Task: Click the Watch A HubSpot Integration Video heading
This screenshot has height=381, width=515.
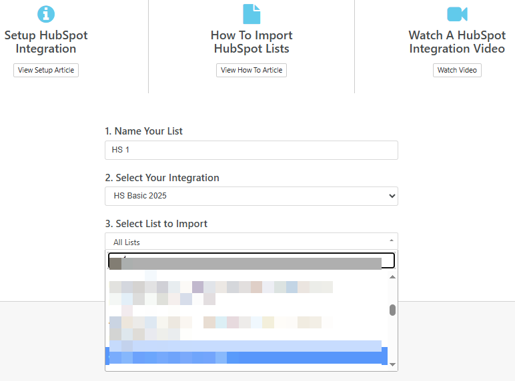Action: pyautogui.click(x=457, y=42)
